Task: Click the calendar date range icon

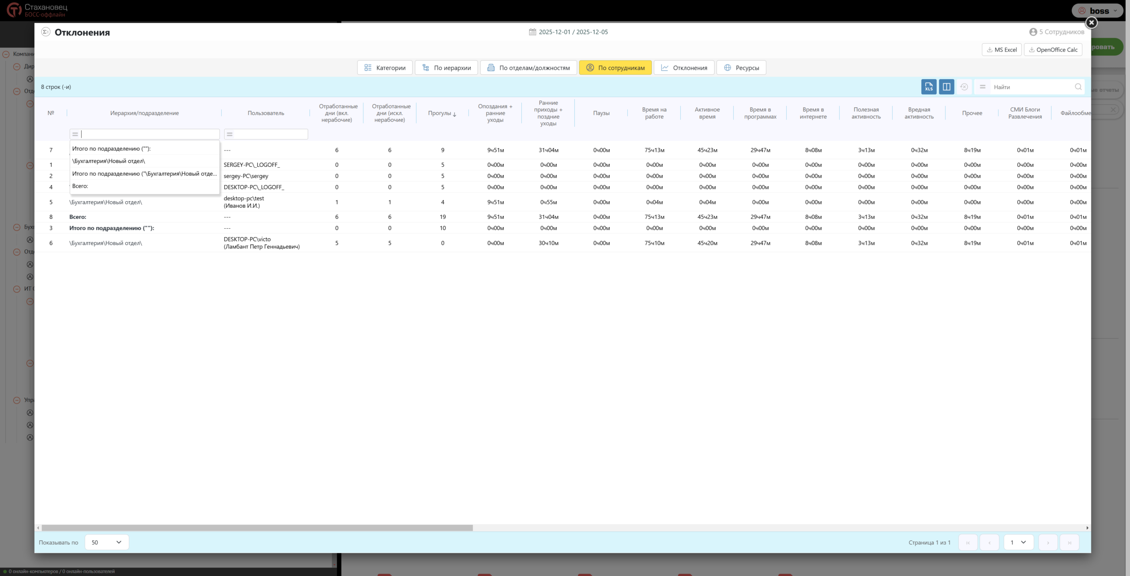Action: pyautogui.click(x=532, y=32)
